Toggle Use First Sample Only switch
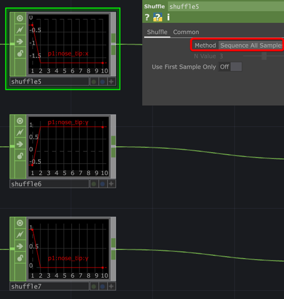This screenshot has width=284, height=299. click(230, 67)
